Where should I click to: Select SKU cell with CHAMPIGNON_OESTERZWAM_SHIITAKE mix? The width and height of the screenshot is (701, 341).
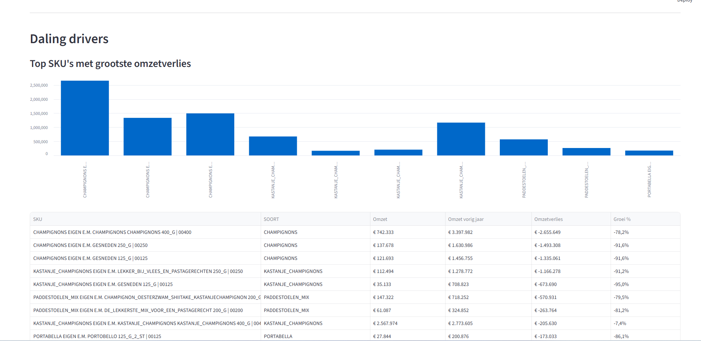tap(145, 297)
